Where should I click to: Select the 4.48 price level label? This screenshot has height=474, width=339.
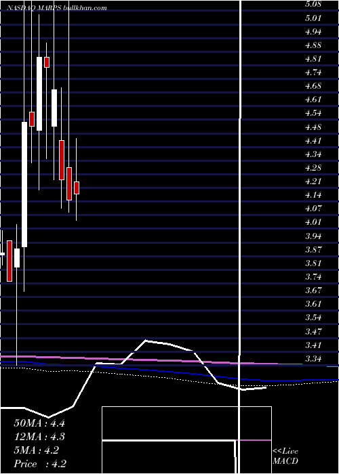tap(313, 127)
